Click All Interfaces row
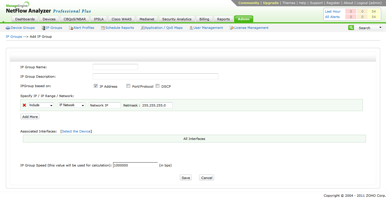Screen dimensions: 386x199 coord(194,139)
